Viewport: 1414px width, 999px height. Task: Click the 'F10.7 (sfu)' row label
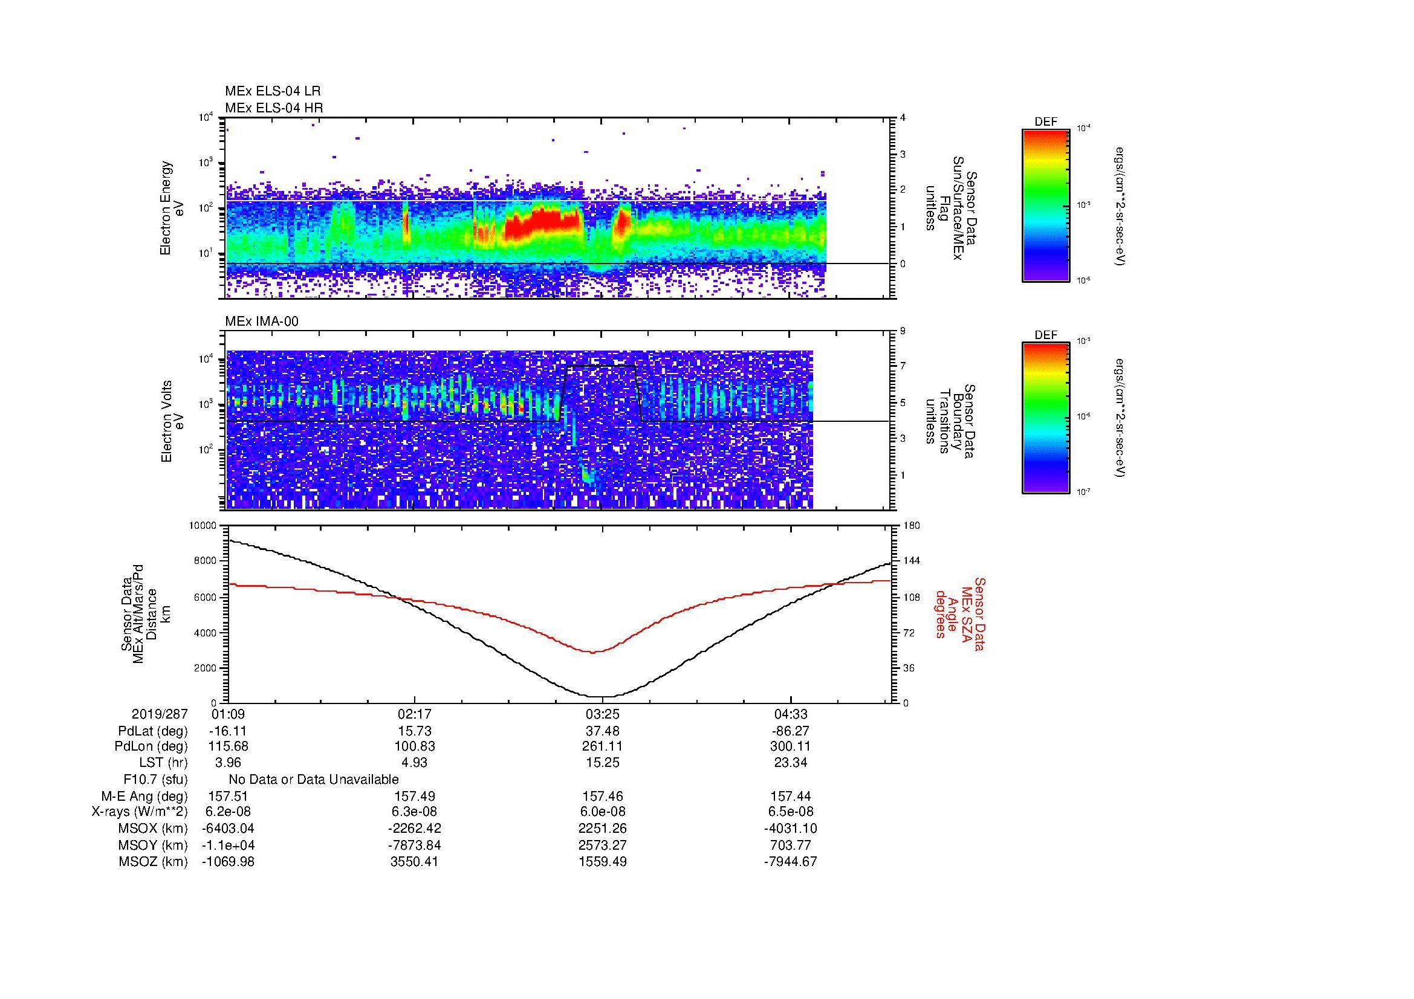155,779
